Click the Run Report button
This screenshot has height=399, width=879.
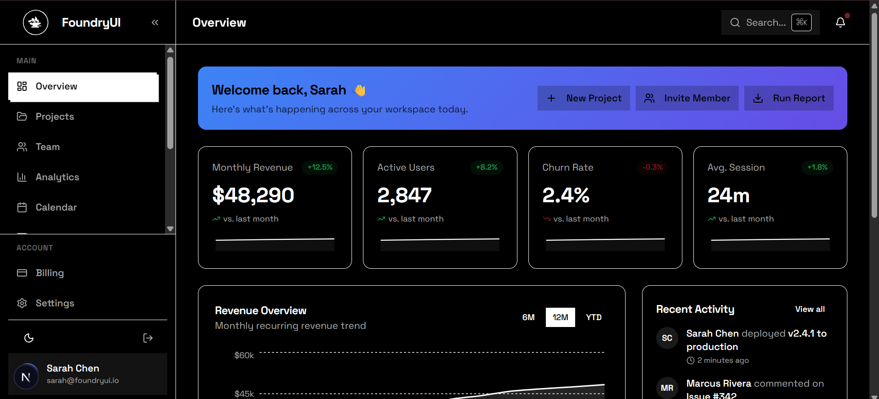point(789,98)
